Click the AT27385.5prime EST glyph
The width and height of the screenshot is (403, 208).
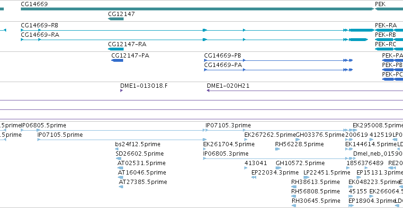(x=121, y=187)
